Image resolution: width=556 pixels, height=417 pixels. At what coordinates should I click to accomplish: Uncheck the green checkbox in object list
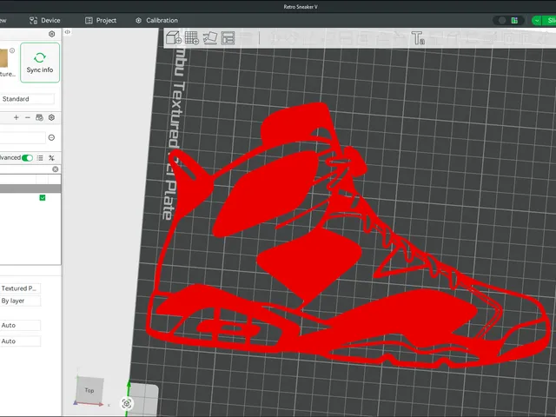(43, 197)
